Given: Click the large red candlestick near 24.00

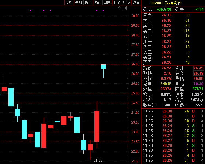Looking at the screenshot, I should point(97,126).
